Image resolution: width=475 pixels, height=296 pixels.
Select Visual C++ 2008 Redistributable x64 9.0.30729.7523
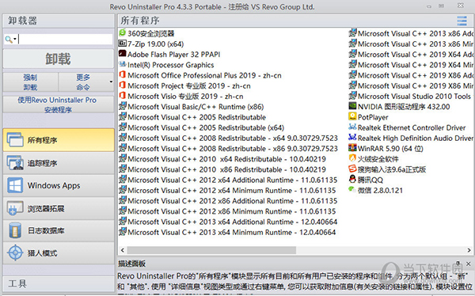click(x=229, y=139)
